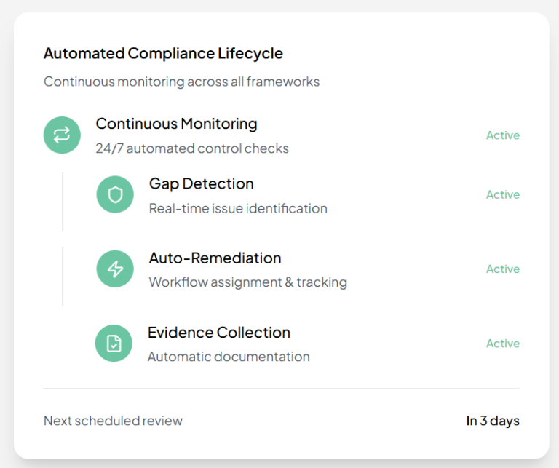Click the 'Next scheduled review' label
The height and width of the screenshot is (468, 559).
pos(113,421)
